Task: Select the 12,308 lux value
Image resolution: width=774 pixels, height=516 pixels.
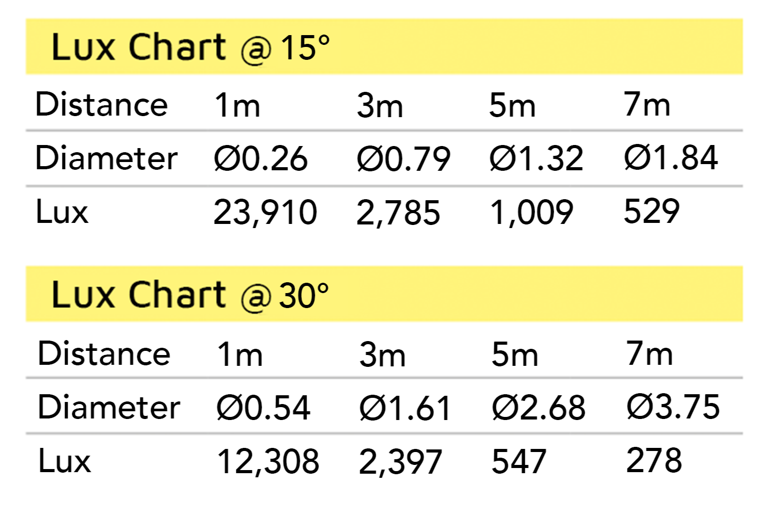Action: 268,461
